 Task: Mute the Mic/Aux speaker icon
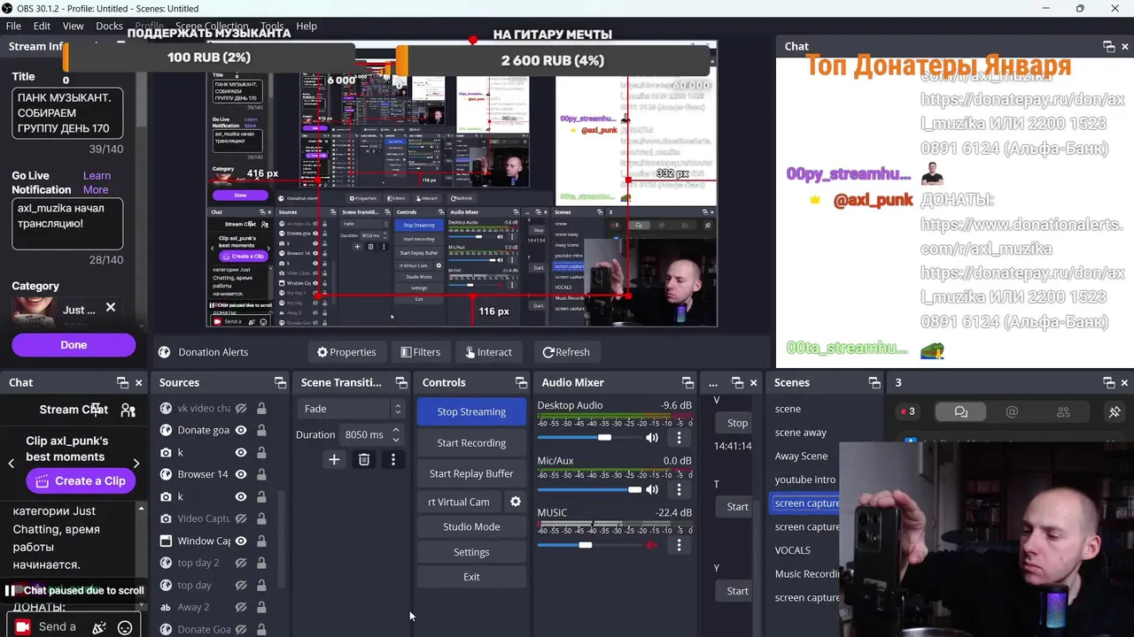click(652, 489)
